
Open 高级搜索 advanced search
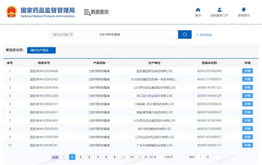click(204, 35)
